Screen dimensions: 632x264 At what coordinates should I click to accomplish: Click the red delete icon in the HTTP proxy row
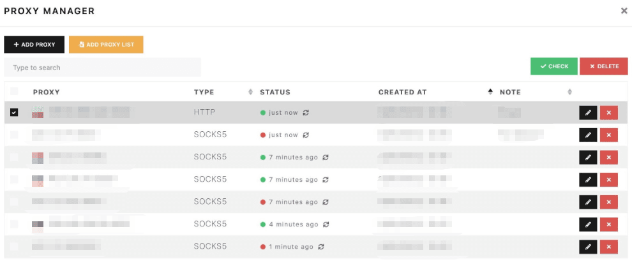tap(608, 113)
